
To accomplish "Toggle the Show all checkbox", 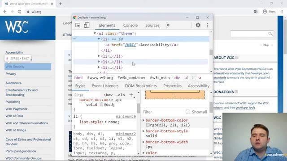I will [x=188, y=112].
